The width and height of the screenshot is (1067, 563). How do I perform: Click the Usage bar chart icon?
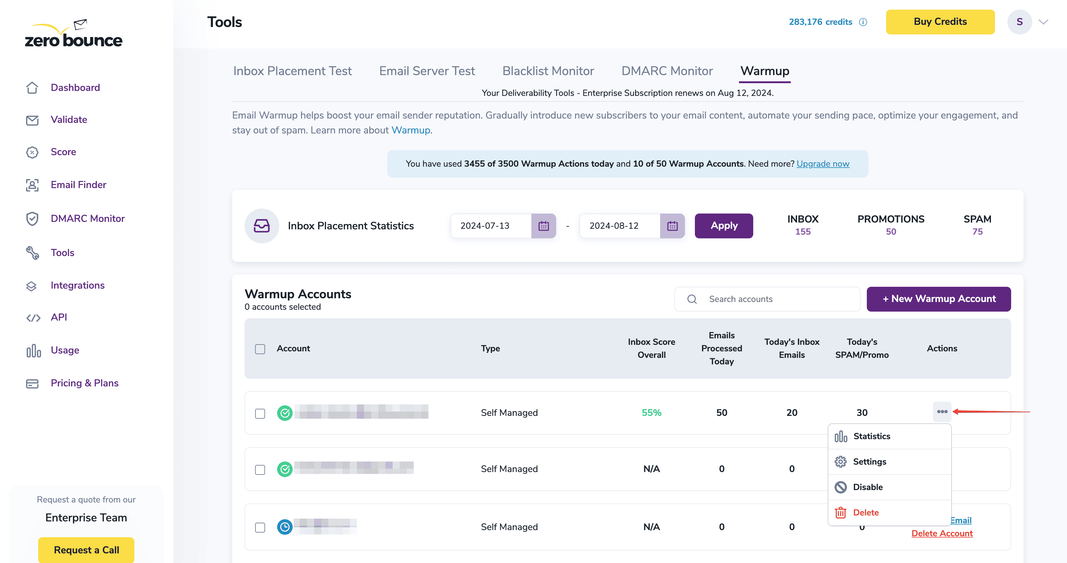point(34,350)
